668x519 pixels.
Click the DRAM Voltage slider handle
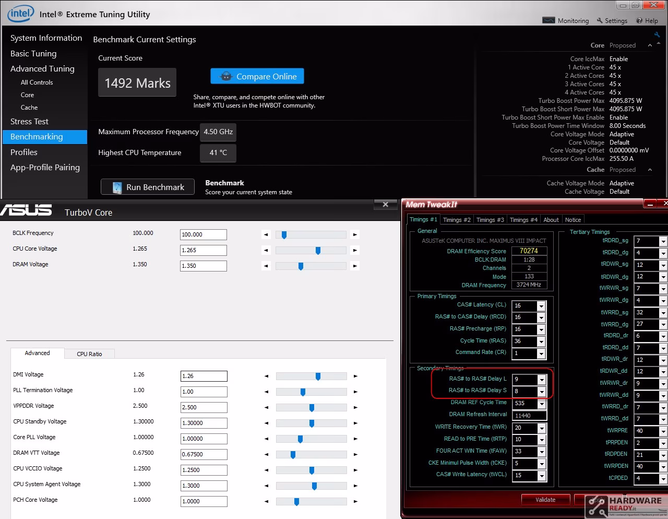click(x=301, y=266)
